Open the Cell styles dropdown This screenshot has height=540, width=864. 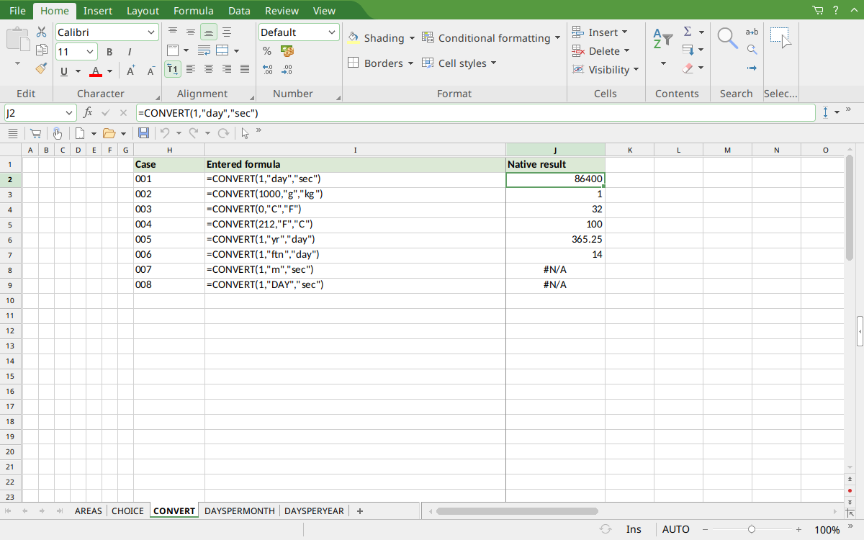[x=494, y=63]
